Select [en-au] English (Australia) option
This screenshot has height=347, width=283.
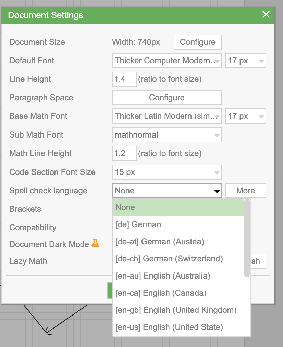179,276
